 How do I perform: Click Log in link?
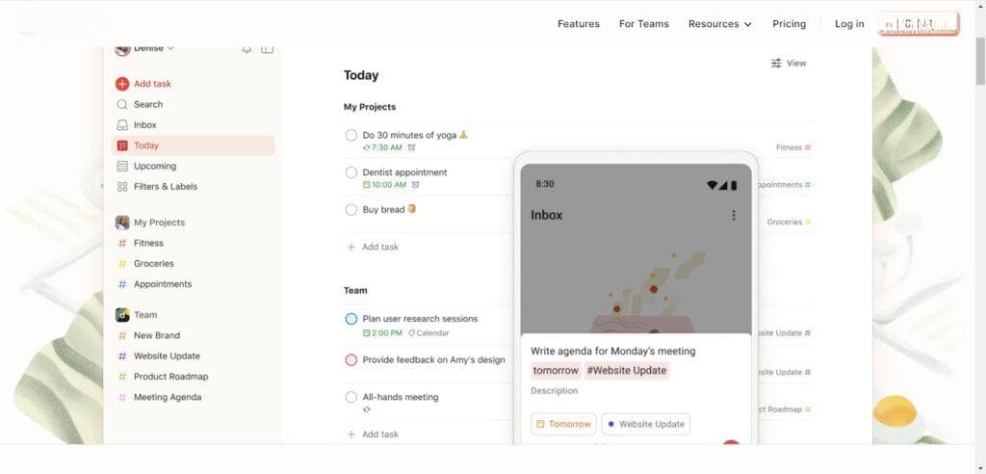click(x=849, y=24)
